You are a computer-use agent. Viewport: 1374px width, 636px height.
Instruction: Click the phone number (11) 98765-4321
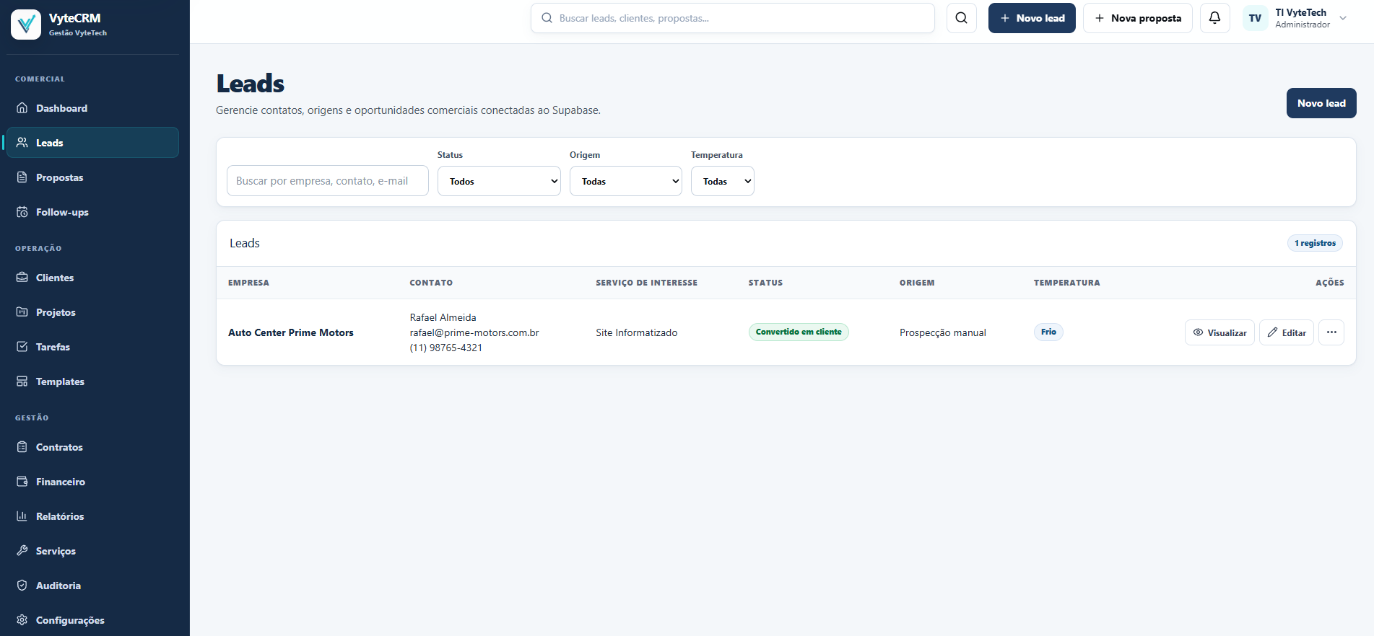(446, 348)
